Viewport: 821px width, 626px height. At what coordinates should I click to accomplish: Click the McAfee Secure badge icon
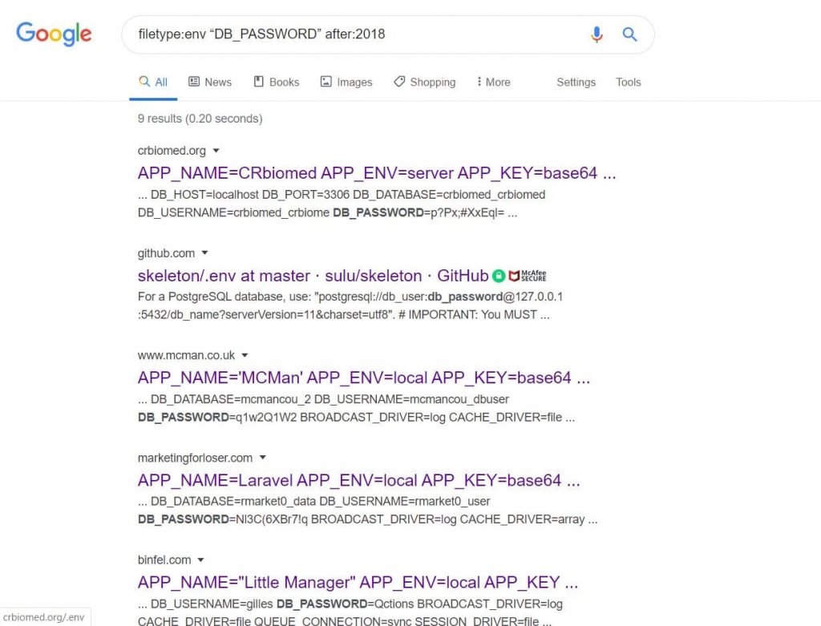(x=528, y=276)
